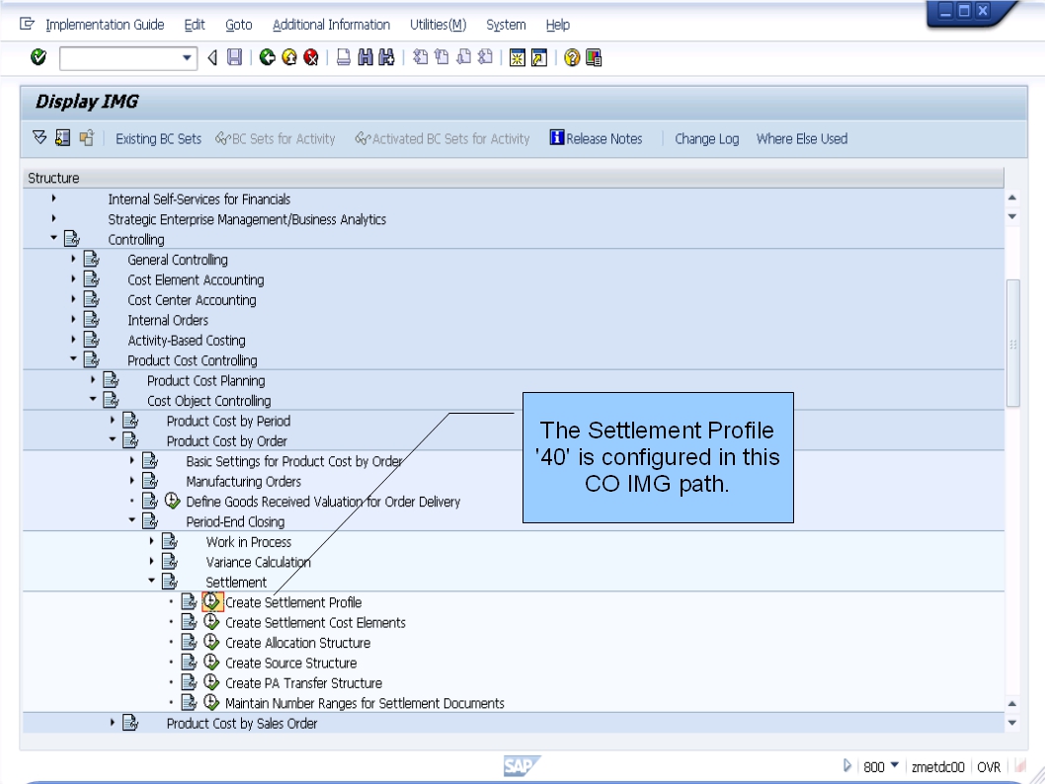Collapse the Product Cost Controlling node
The image size is (1045, 784).
73,359
